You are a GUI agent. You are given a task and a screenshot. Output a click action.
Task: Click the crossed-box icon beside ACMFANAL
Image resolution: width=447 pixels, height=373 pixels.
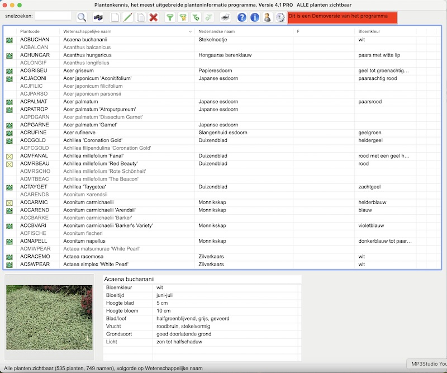[x=9, y=156]
